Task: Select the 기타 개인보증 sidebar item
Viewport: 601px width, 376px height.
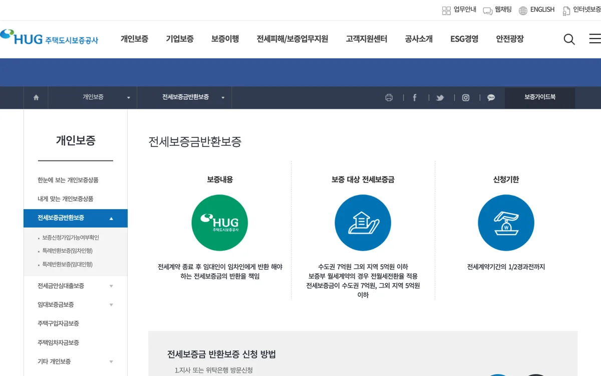Action: click(x=54, y=362)
